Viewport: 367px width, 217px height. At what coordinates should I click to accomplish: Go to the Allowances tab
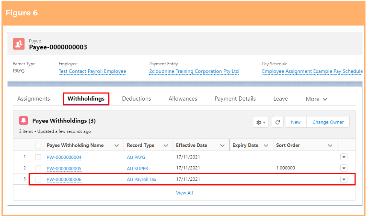click(x=183, y=99)
